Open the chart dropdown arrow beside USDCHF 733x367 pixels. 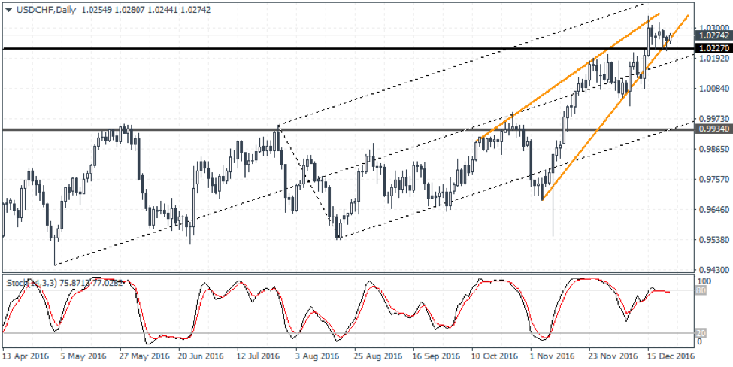point(8,8)
